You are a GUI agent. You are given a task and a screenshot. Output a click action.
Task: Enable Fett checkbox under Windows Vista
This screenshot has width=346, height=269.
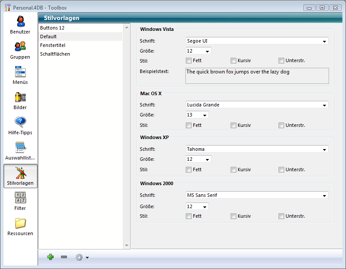189,61
